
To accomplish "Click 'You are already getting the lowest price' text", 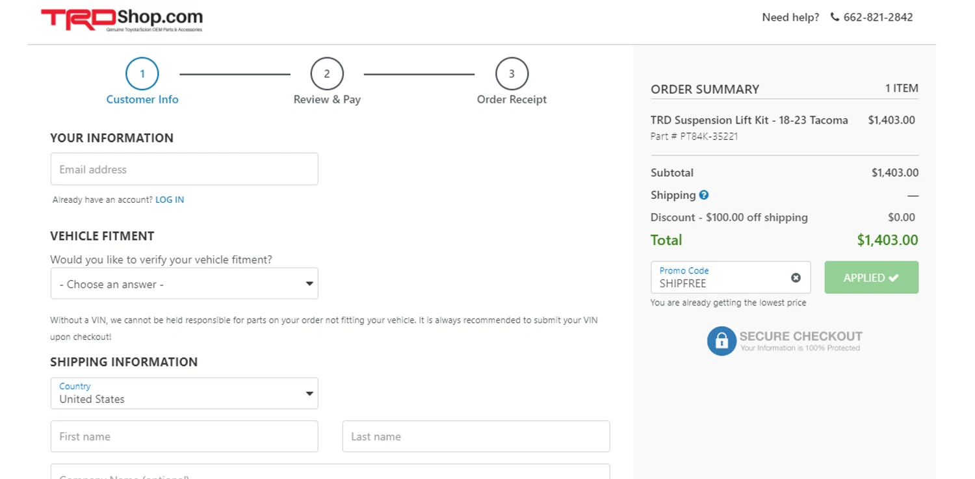I will pyautogui.click(x=728, y=303).
